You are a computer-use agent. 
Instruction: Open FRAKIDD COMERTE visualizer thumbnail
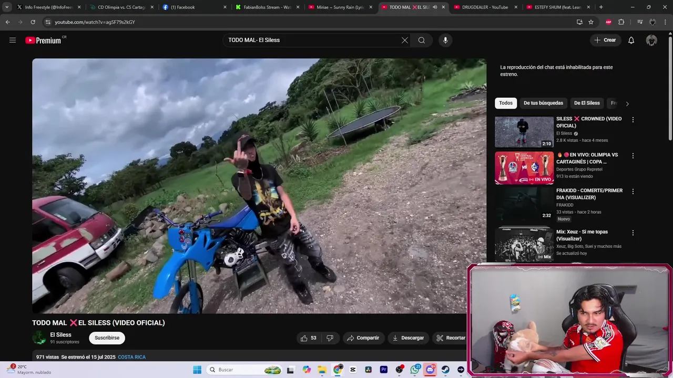[x=524, y=204]
